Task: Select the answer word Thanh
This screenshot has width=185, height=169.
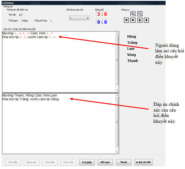Action: [x=133, y=61]
